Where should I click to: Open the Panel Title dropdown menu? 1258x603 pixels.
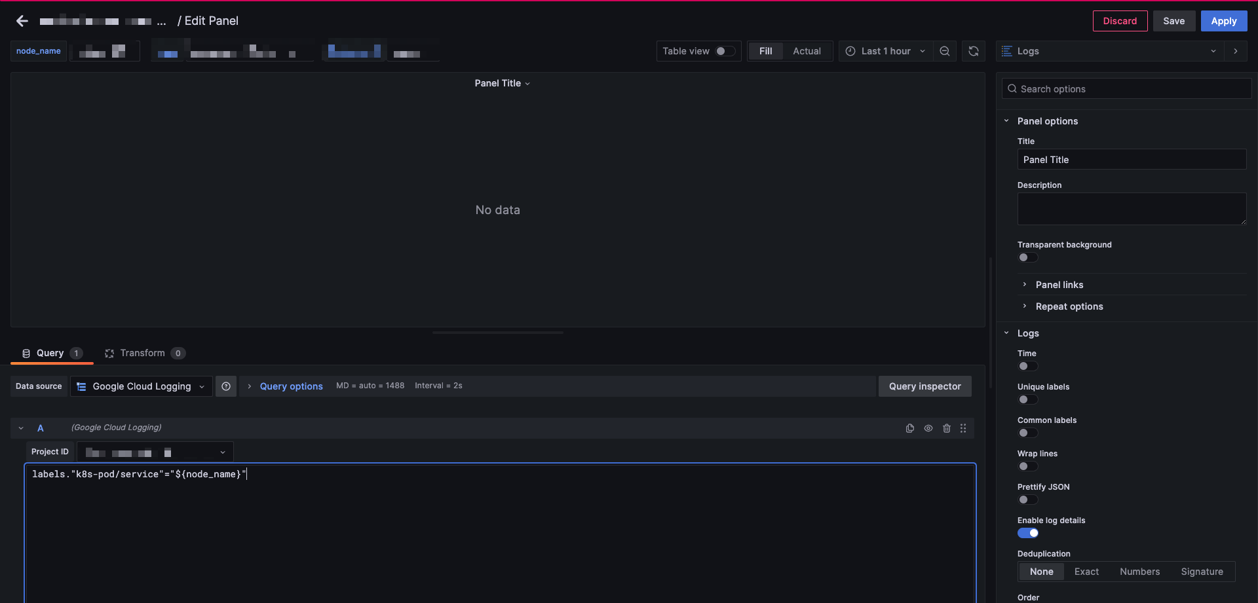coord(503,83)
